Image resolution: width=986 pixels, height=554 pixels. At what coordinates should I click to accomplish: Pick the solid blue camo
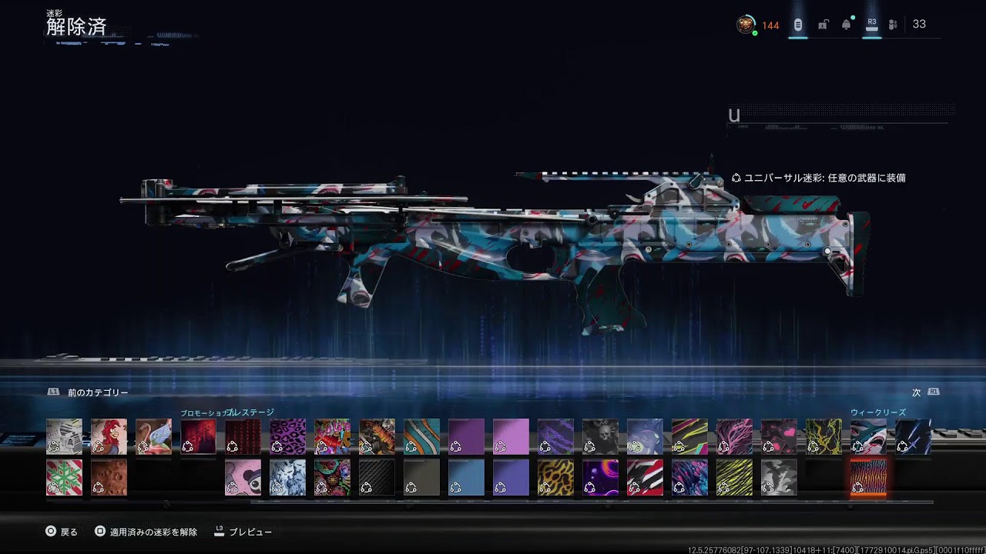click(466, 477)
